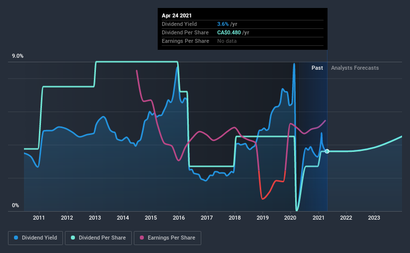
Task: Click the 2023 x-axis year label
Action: pyautogui.click(x=374, y=218)
